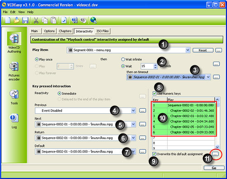Open the then on timeout dropdown
Screen dimensions: 227x179
[208, 77]
